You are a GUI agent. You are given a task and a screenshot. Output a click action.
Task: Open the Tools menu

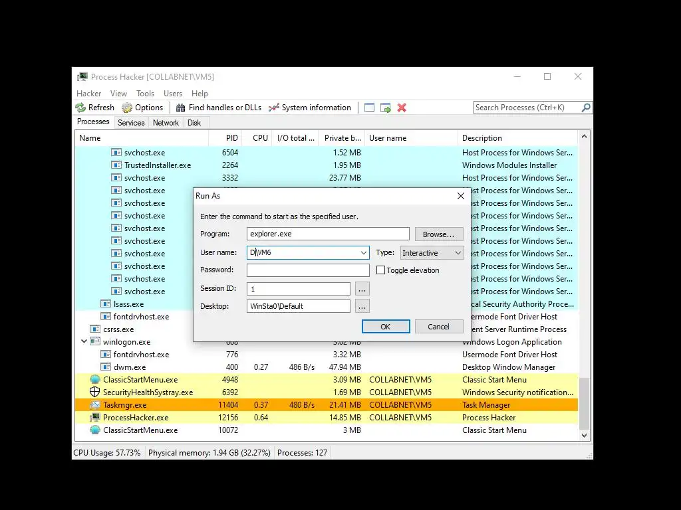tap(145, 93)
